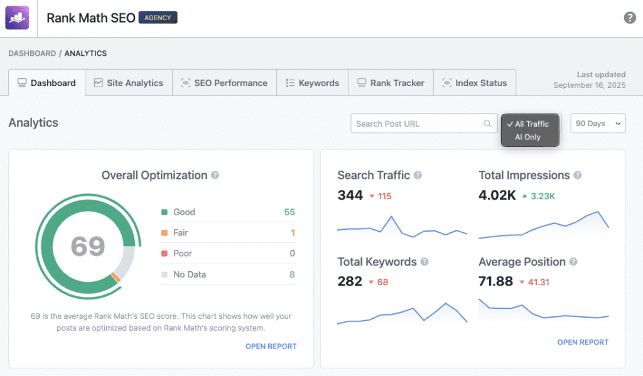Open the help question mark icon
The height and width of the screenshot is (376, 643).
[x=630, y=18]
